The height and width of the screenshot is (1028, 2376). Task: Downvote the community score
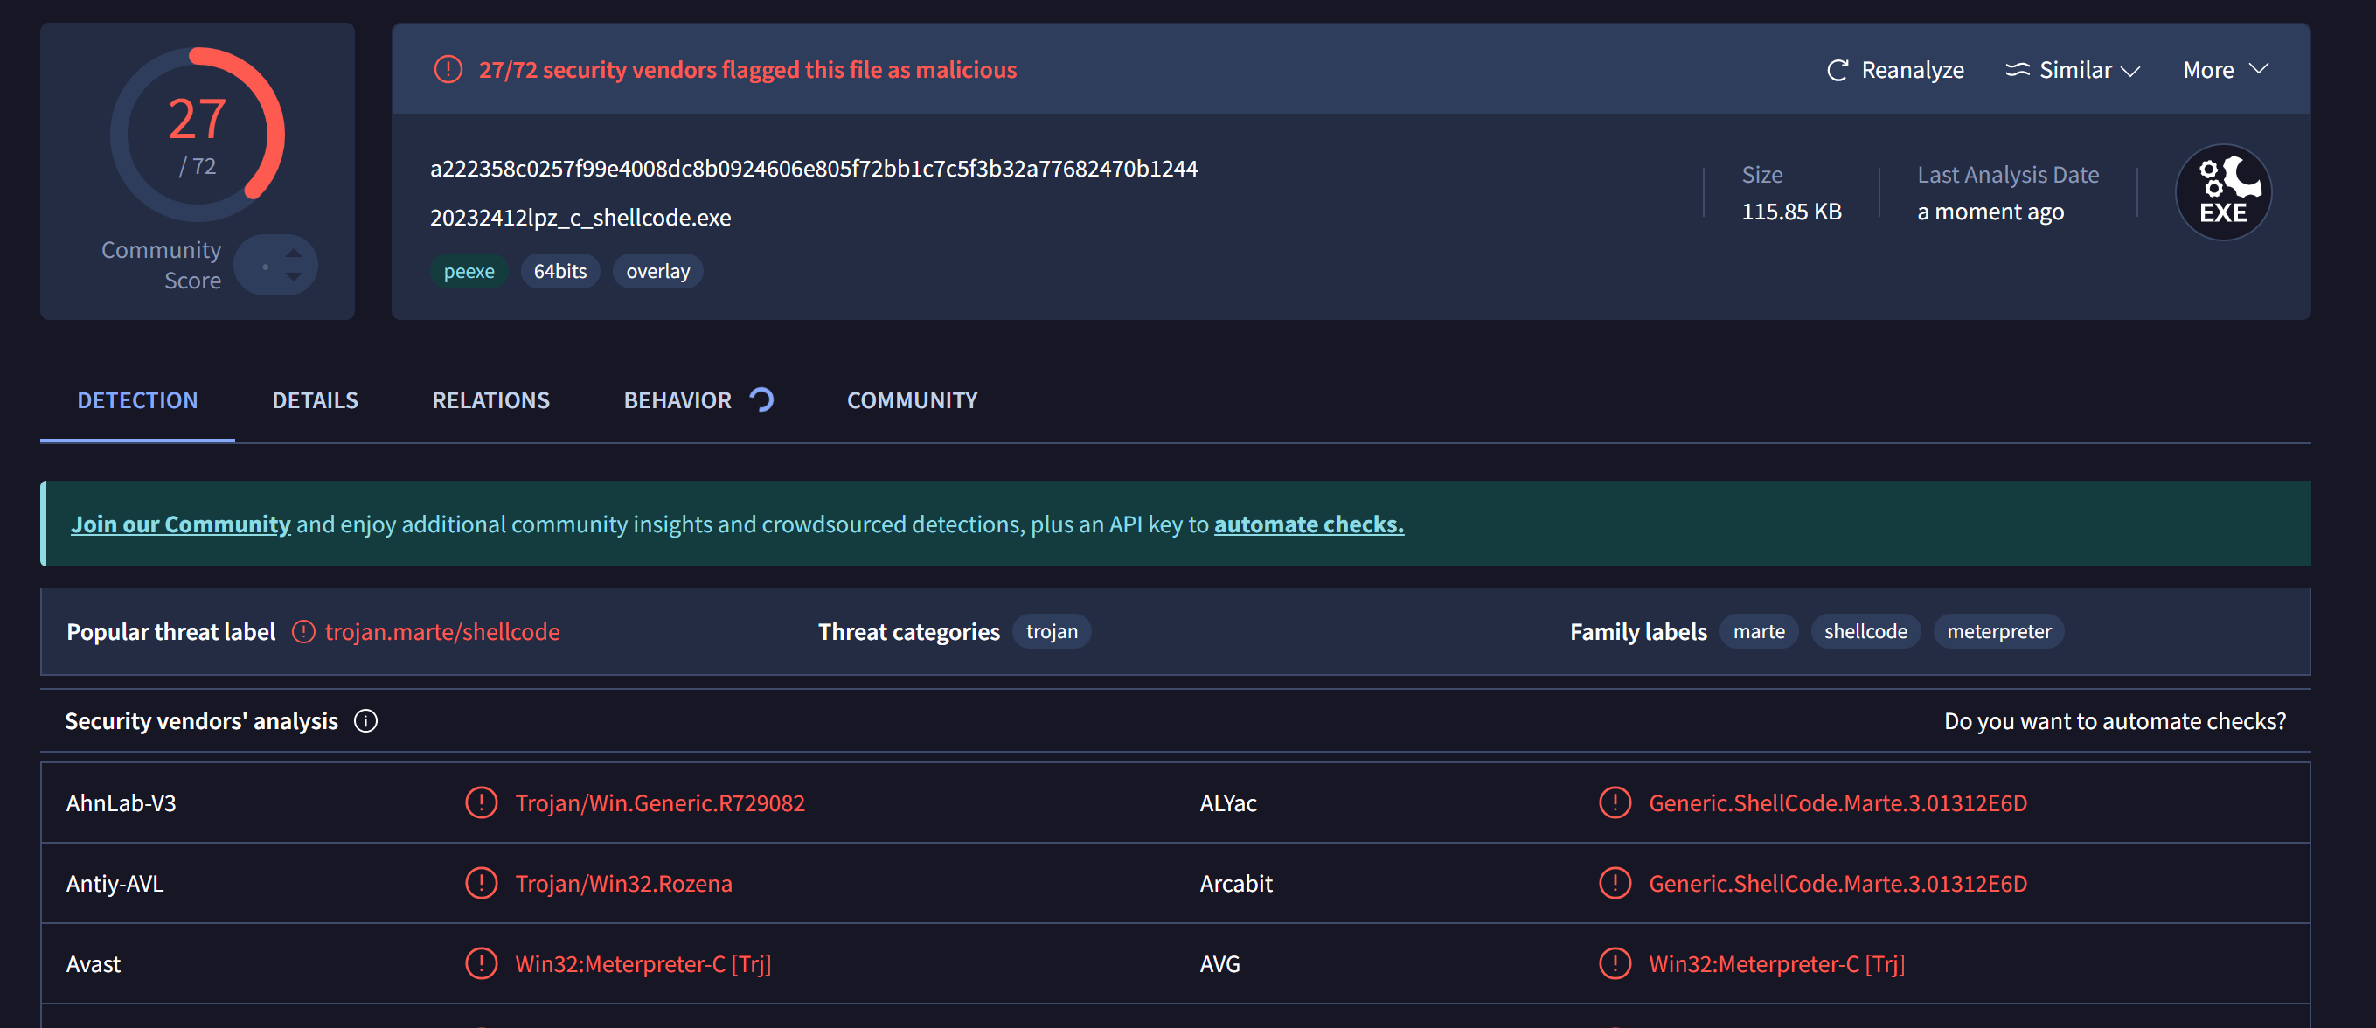(294, 276)
